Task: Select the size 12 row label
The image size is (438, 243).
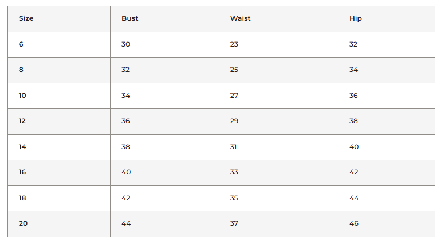Action: coord(22,121)
